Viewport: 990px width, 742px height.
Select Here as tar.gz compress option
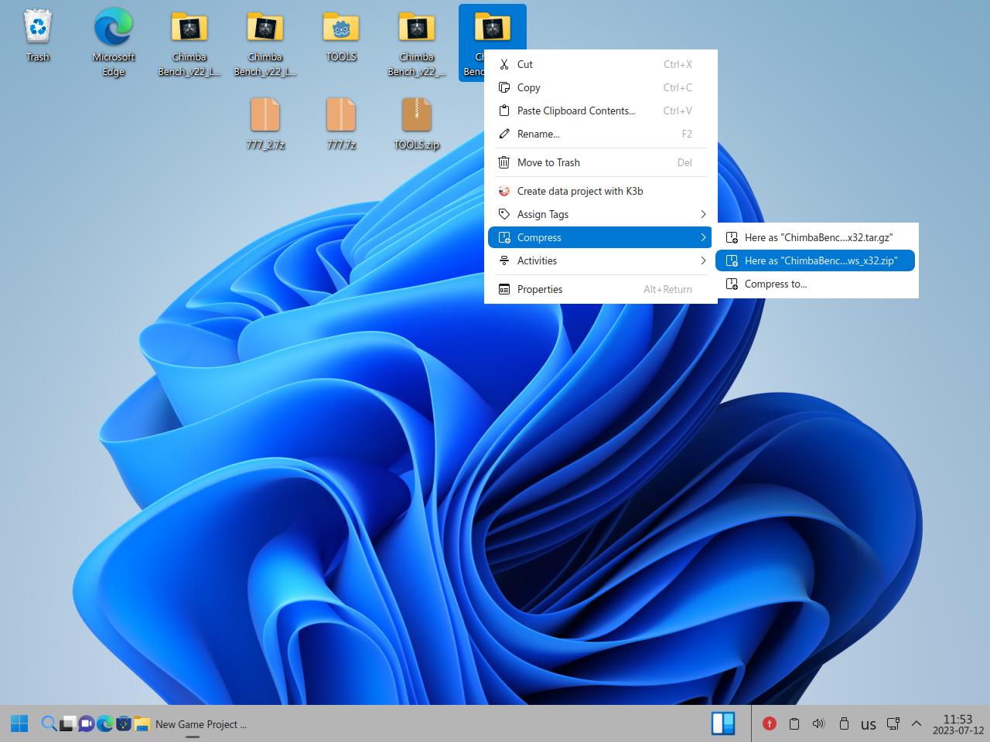point(817,237)
